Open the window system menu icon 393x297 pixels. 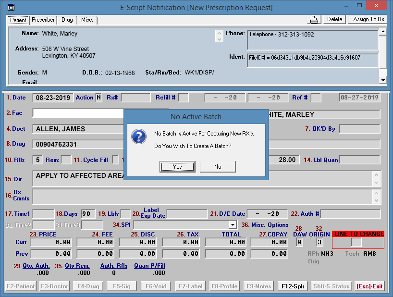pyautogui.click(x=11, y=7)
